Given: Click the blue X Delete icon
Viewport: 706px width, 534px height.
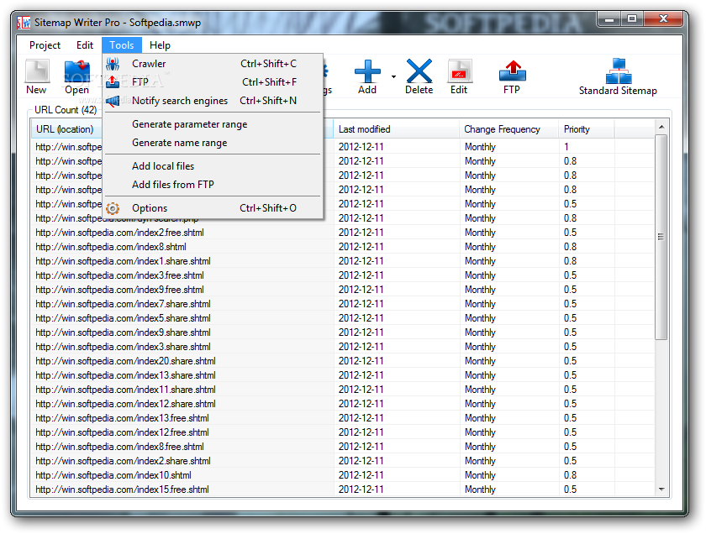Looking at the screenshot, I should [419, 71].
